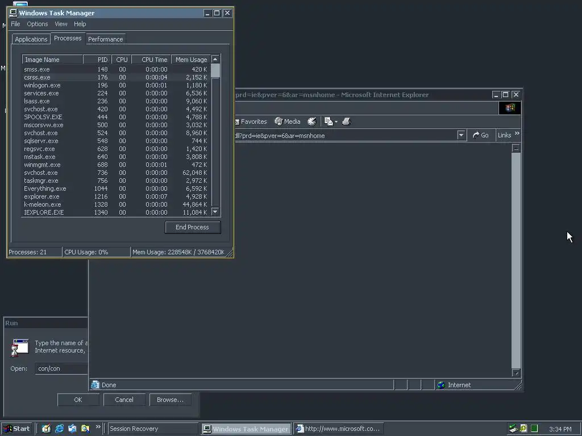Viewport: 582px width, 436px height.
Task: Click the Open field in Run dialog
Action: (61, 368)
